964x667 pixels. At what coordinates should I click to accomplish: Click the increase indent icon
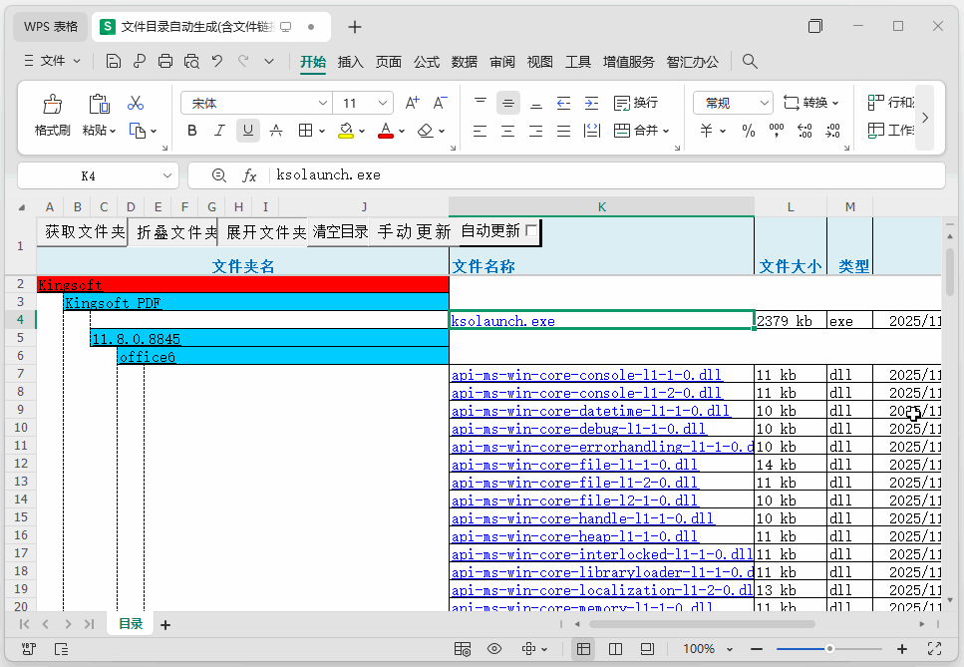[x=591, y=103]
